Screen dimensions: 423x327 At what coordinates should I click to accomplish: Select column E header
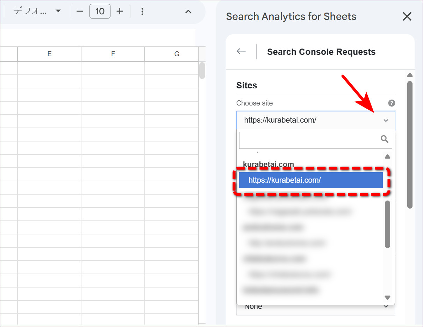[x=49, y=54]
